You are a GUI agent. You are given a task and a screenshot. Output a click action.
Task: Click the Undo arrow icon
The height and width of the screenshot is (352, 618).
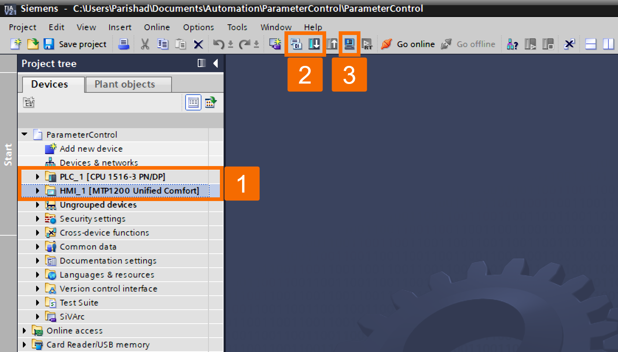pos(218,44)
